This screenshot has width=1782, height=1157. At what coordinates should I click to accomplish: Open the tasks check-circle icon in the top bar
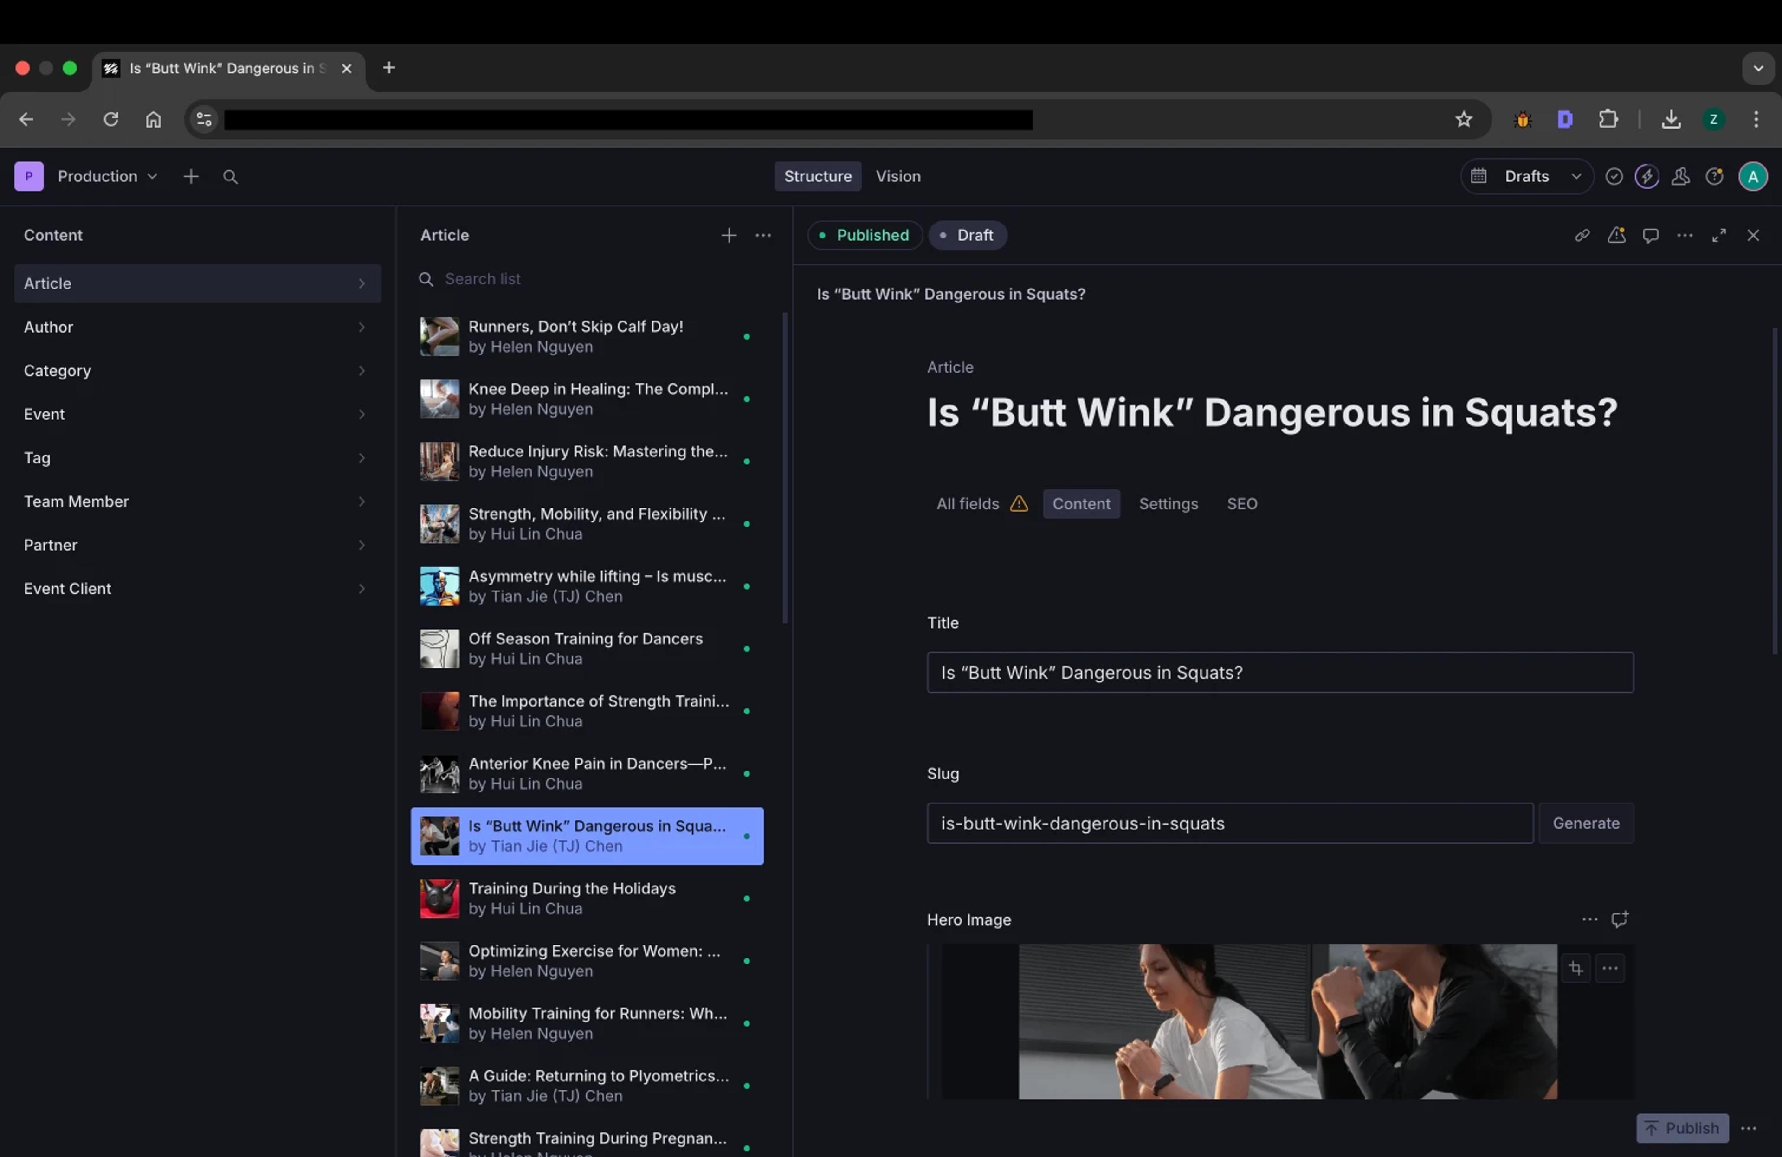[1614, 177]
